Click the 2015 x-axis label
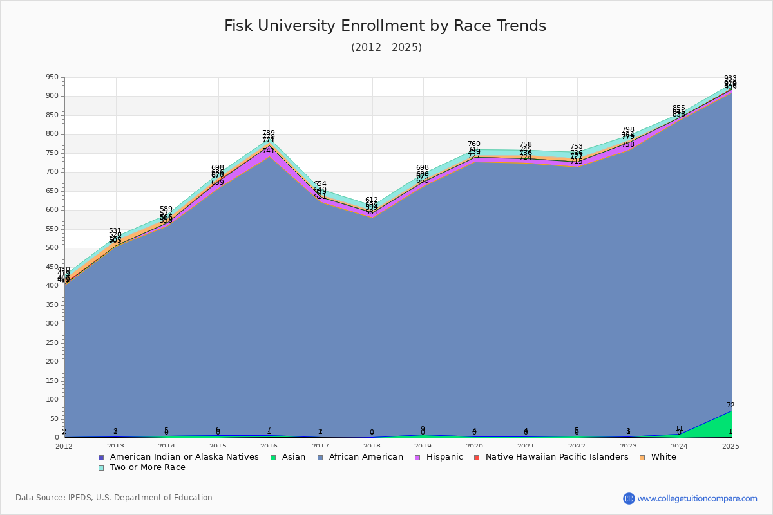 [218, 446]
